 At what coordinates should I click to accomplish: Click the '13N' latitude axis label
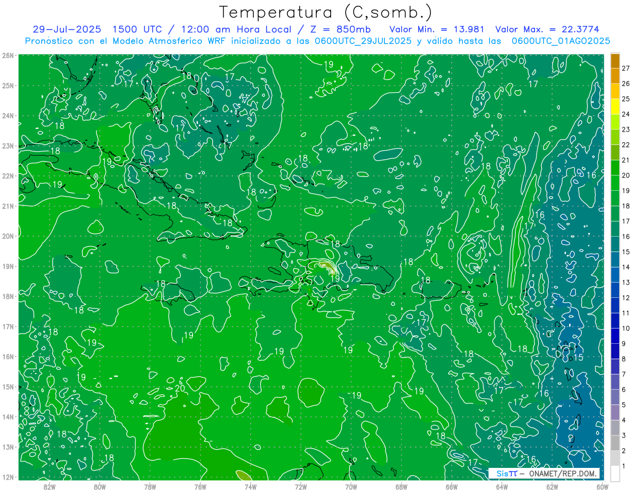[x=7, y=447]
